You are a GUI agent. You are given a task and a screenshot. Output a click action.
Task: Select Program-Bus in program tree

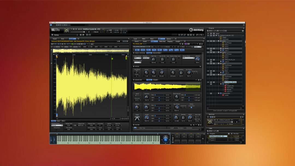226,93
